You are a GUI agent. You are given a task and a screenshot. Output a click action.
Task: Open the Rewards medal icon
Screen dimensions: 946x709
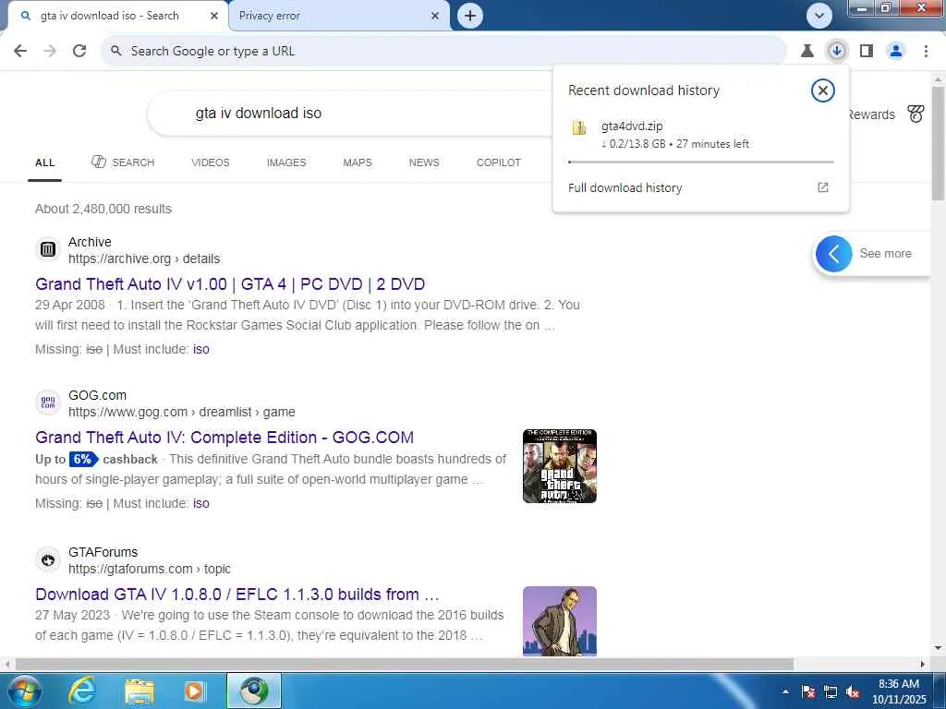[x=916, y=114]
